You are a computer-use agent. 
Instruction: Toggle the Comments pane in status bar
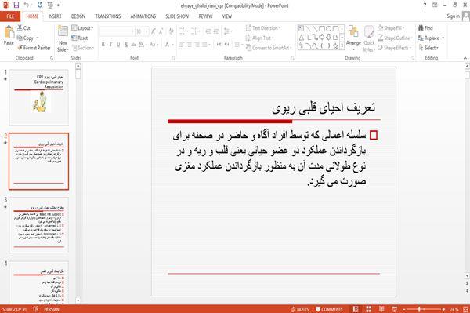pos(329,309)
